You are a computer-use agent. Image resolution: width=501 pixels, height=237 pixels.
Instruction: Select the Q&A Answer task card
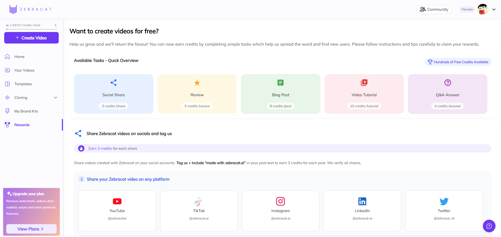pos(448,94)
